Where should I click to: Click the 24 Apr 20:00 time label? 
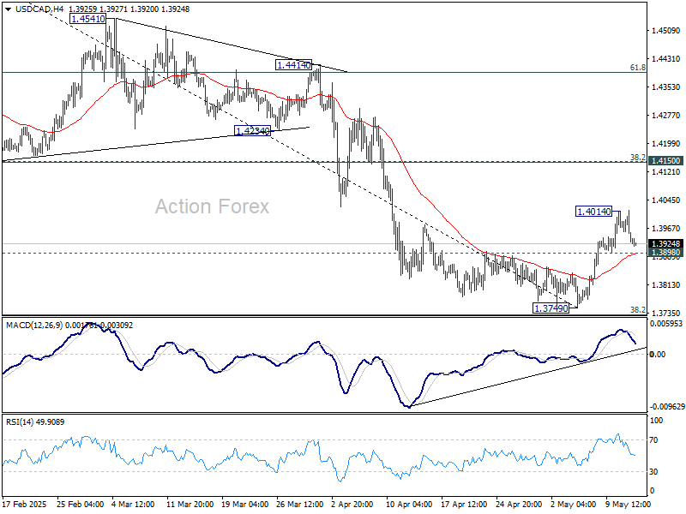pos(520,505)
